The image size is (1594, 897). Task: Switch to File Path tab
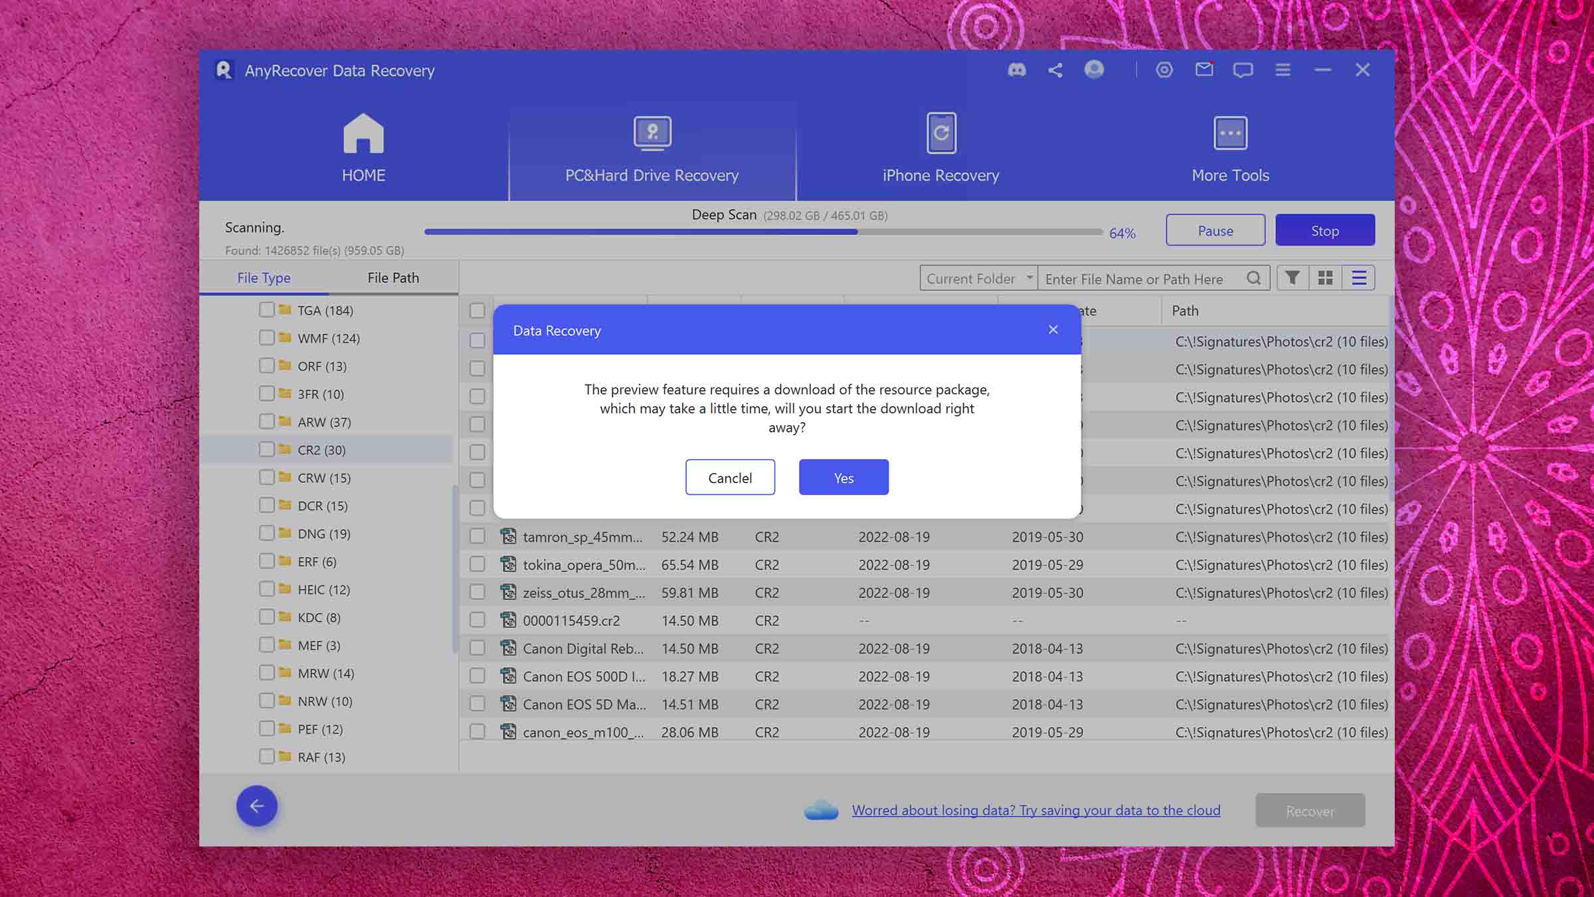click(393, 278)
